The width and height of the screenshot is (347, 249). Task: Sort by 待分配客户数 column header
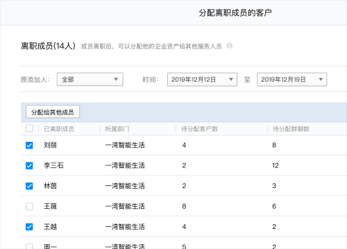click(199, 129)
